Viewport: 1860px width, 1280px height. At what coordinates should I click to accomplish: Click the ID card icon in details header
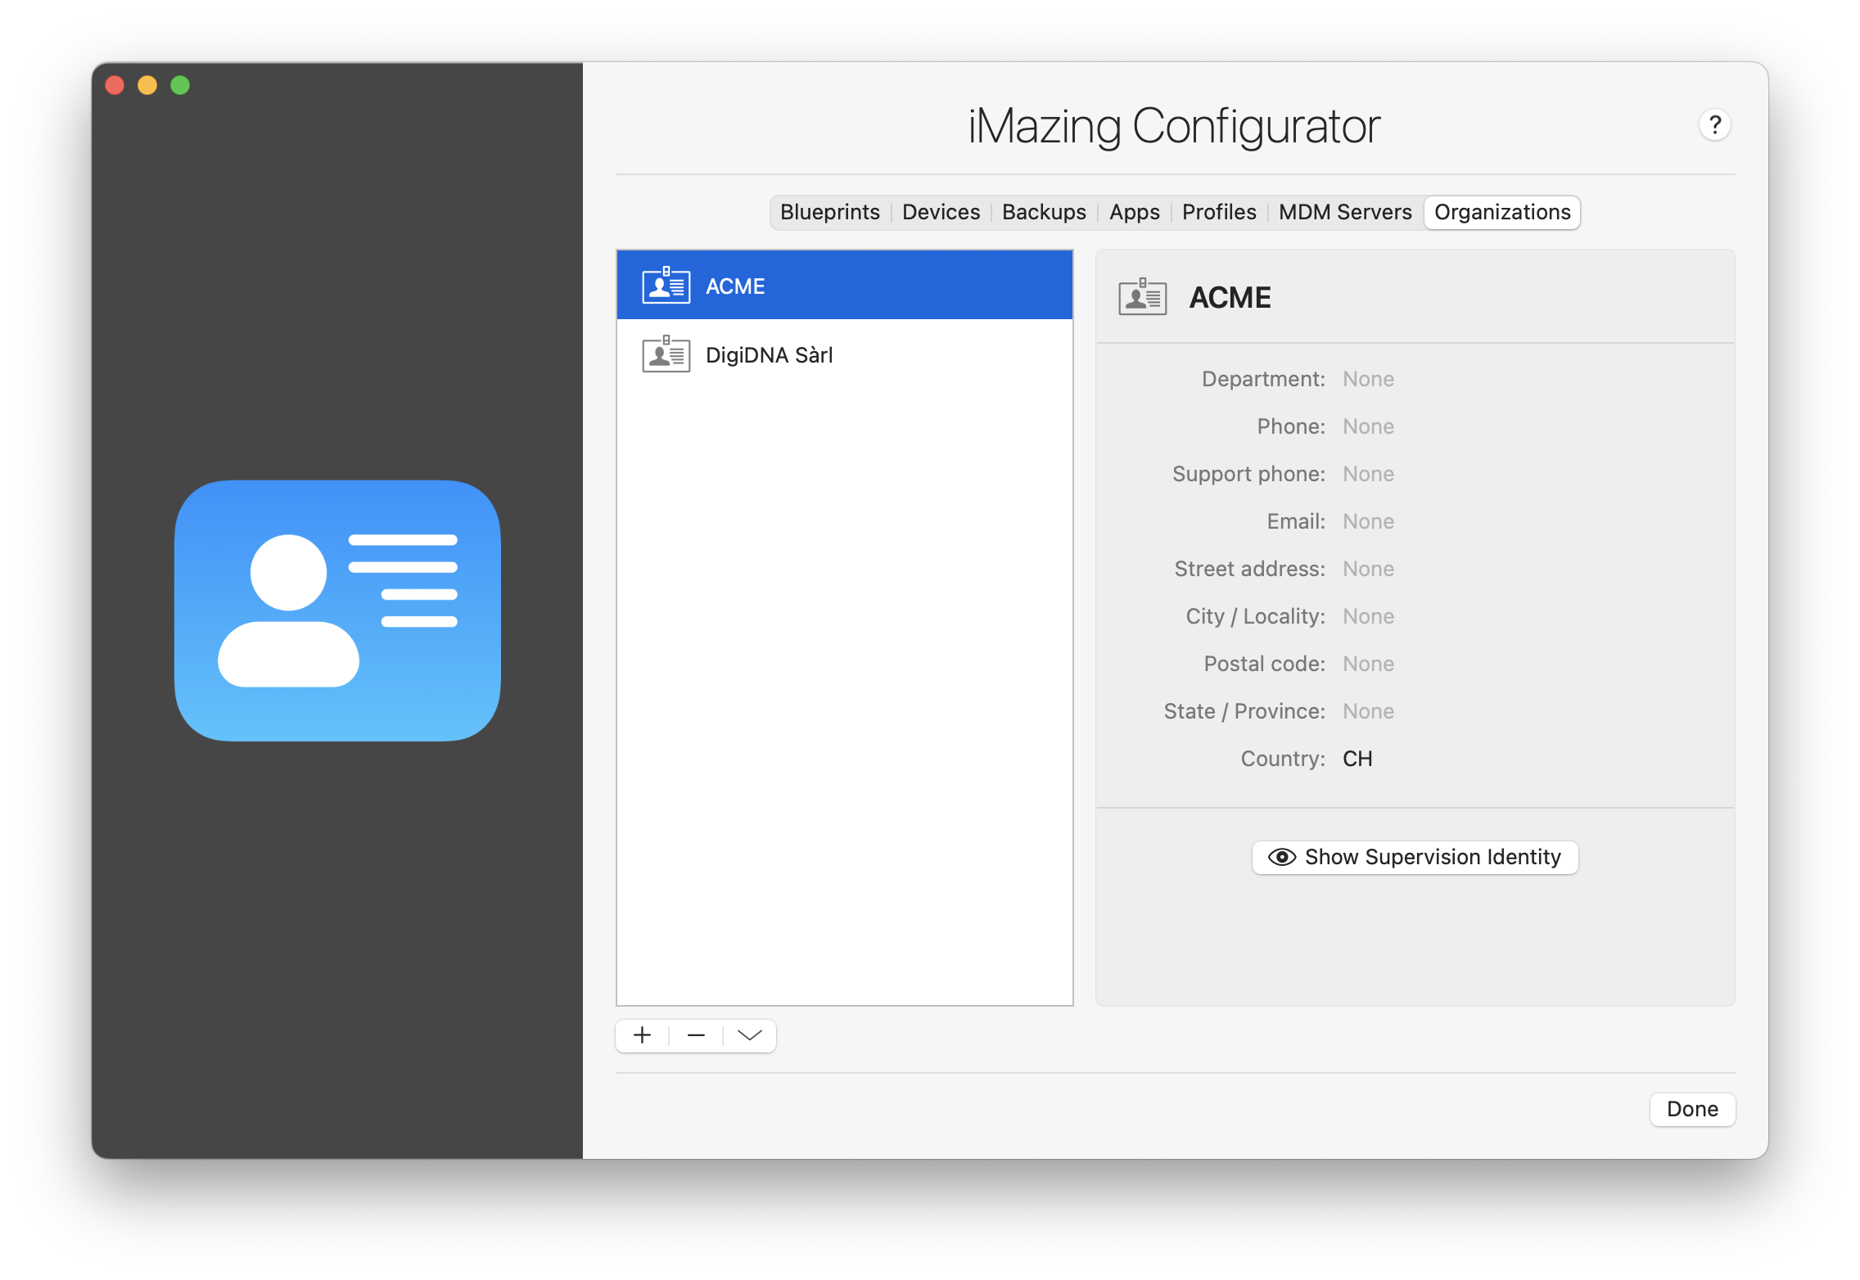[1142, 297]
